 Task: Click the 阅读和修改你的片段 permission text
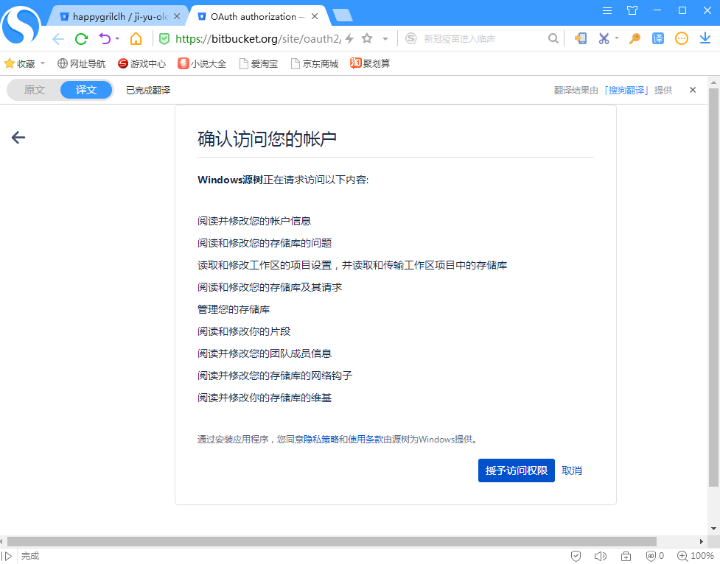(244, 331)
